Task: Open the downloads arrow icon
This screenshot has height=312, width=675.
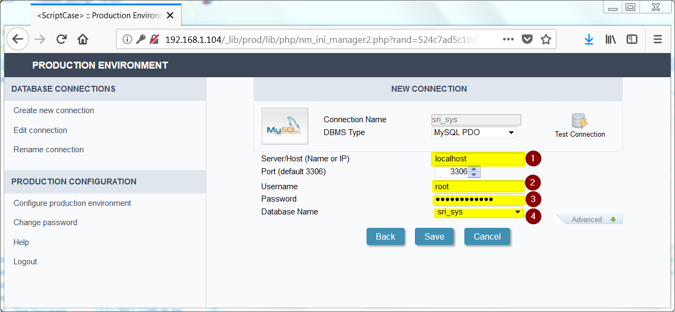Action: (x=589, y=39)
